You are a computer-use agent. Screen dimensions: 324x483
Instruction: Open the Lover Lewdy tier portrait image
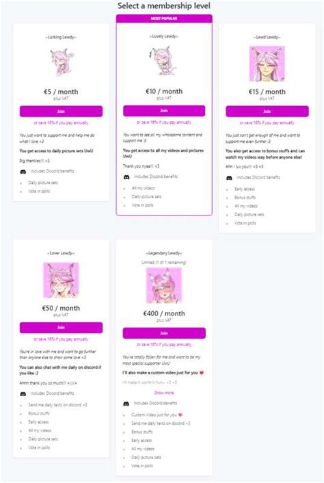[61, 280]
